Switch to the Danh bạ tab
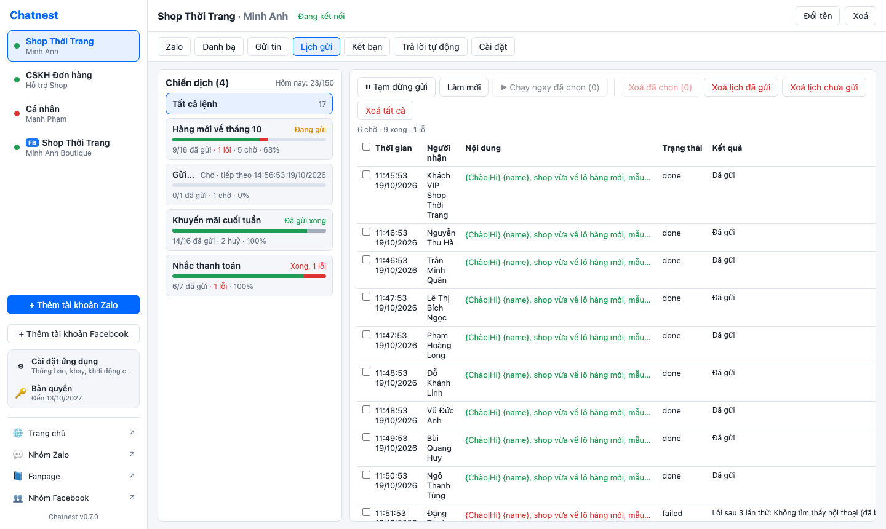 click(x=219, y=47)
